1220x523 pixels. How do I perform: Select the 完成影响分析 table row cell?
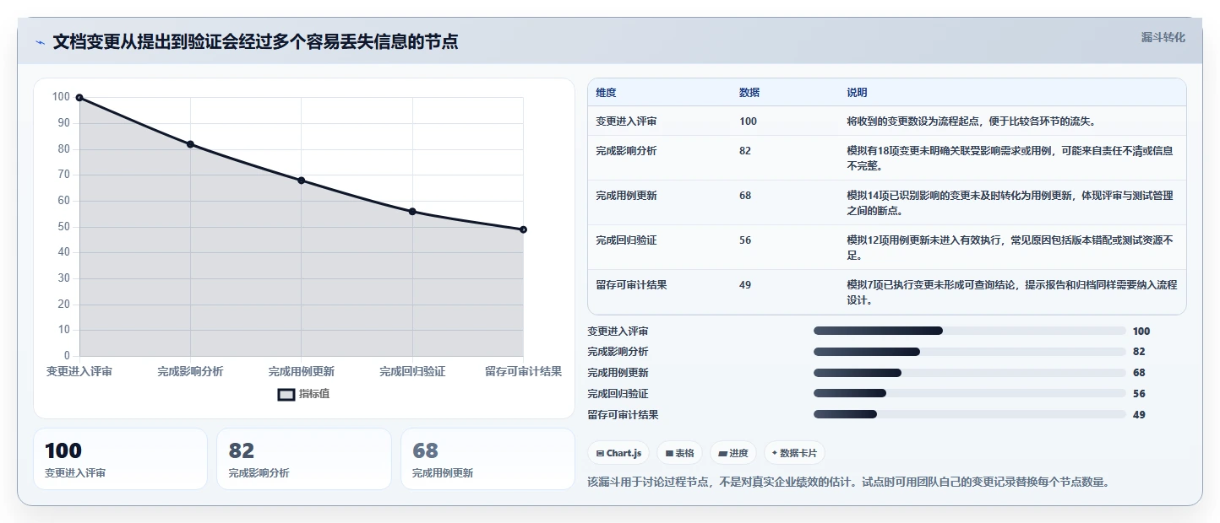(626, 151)
